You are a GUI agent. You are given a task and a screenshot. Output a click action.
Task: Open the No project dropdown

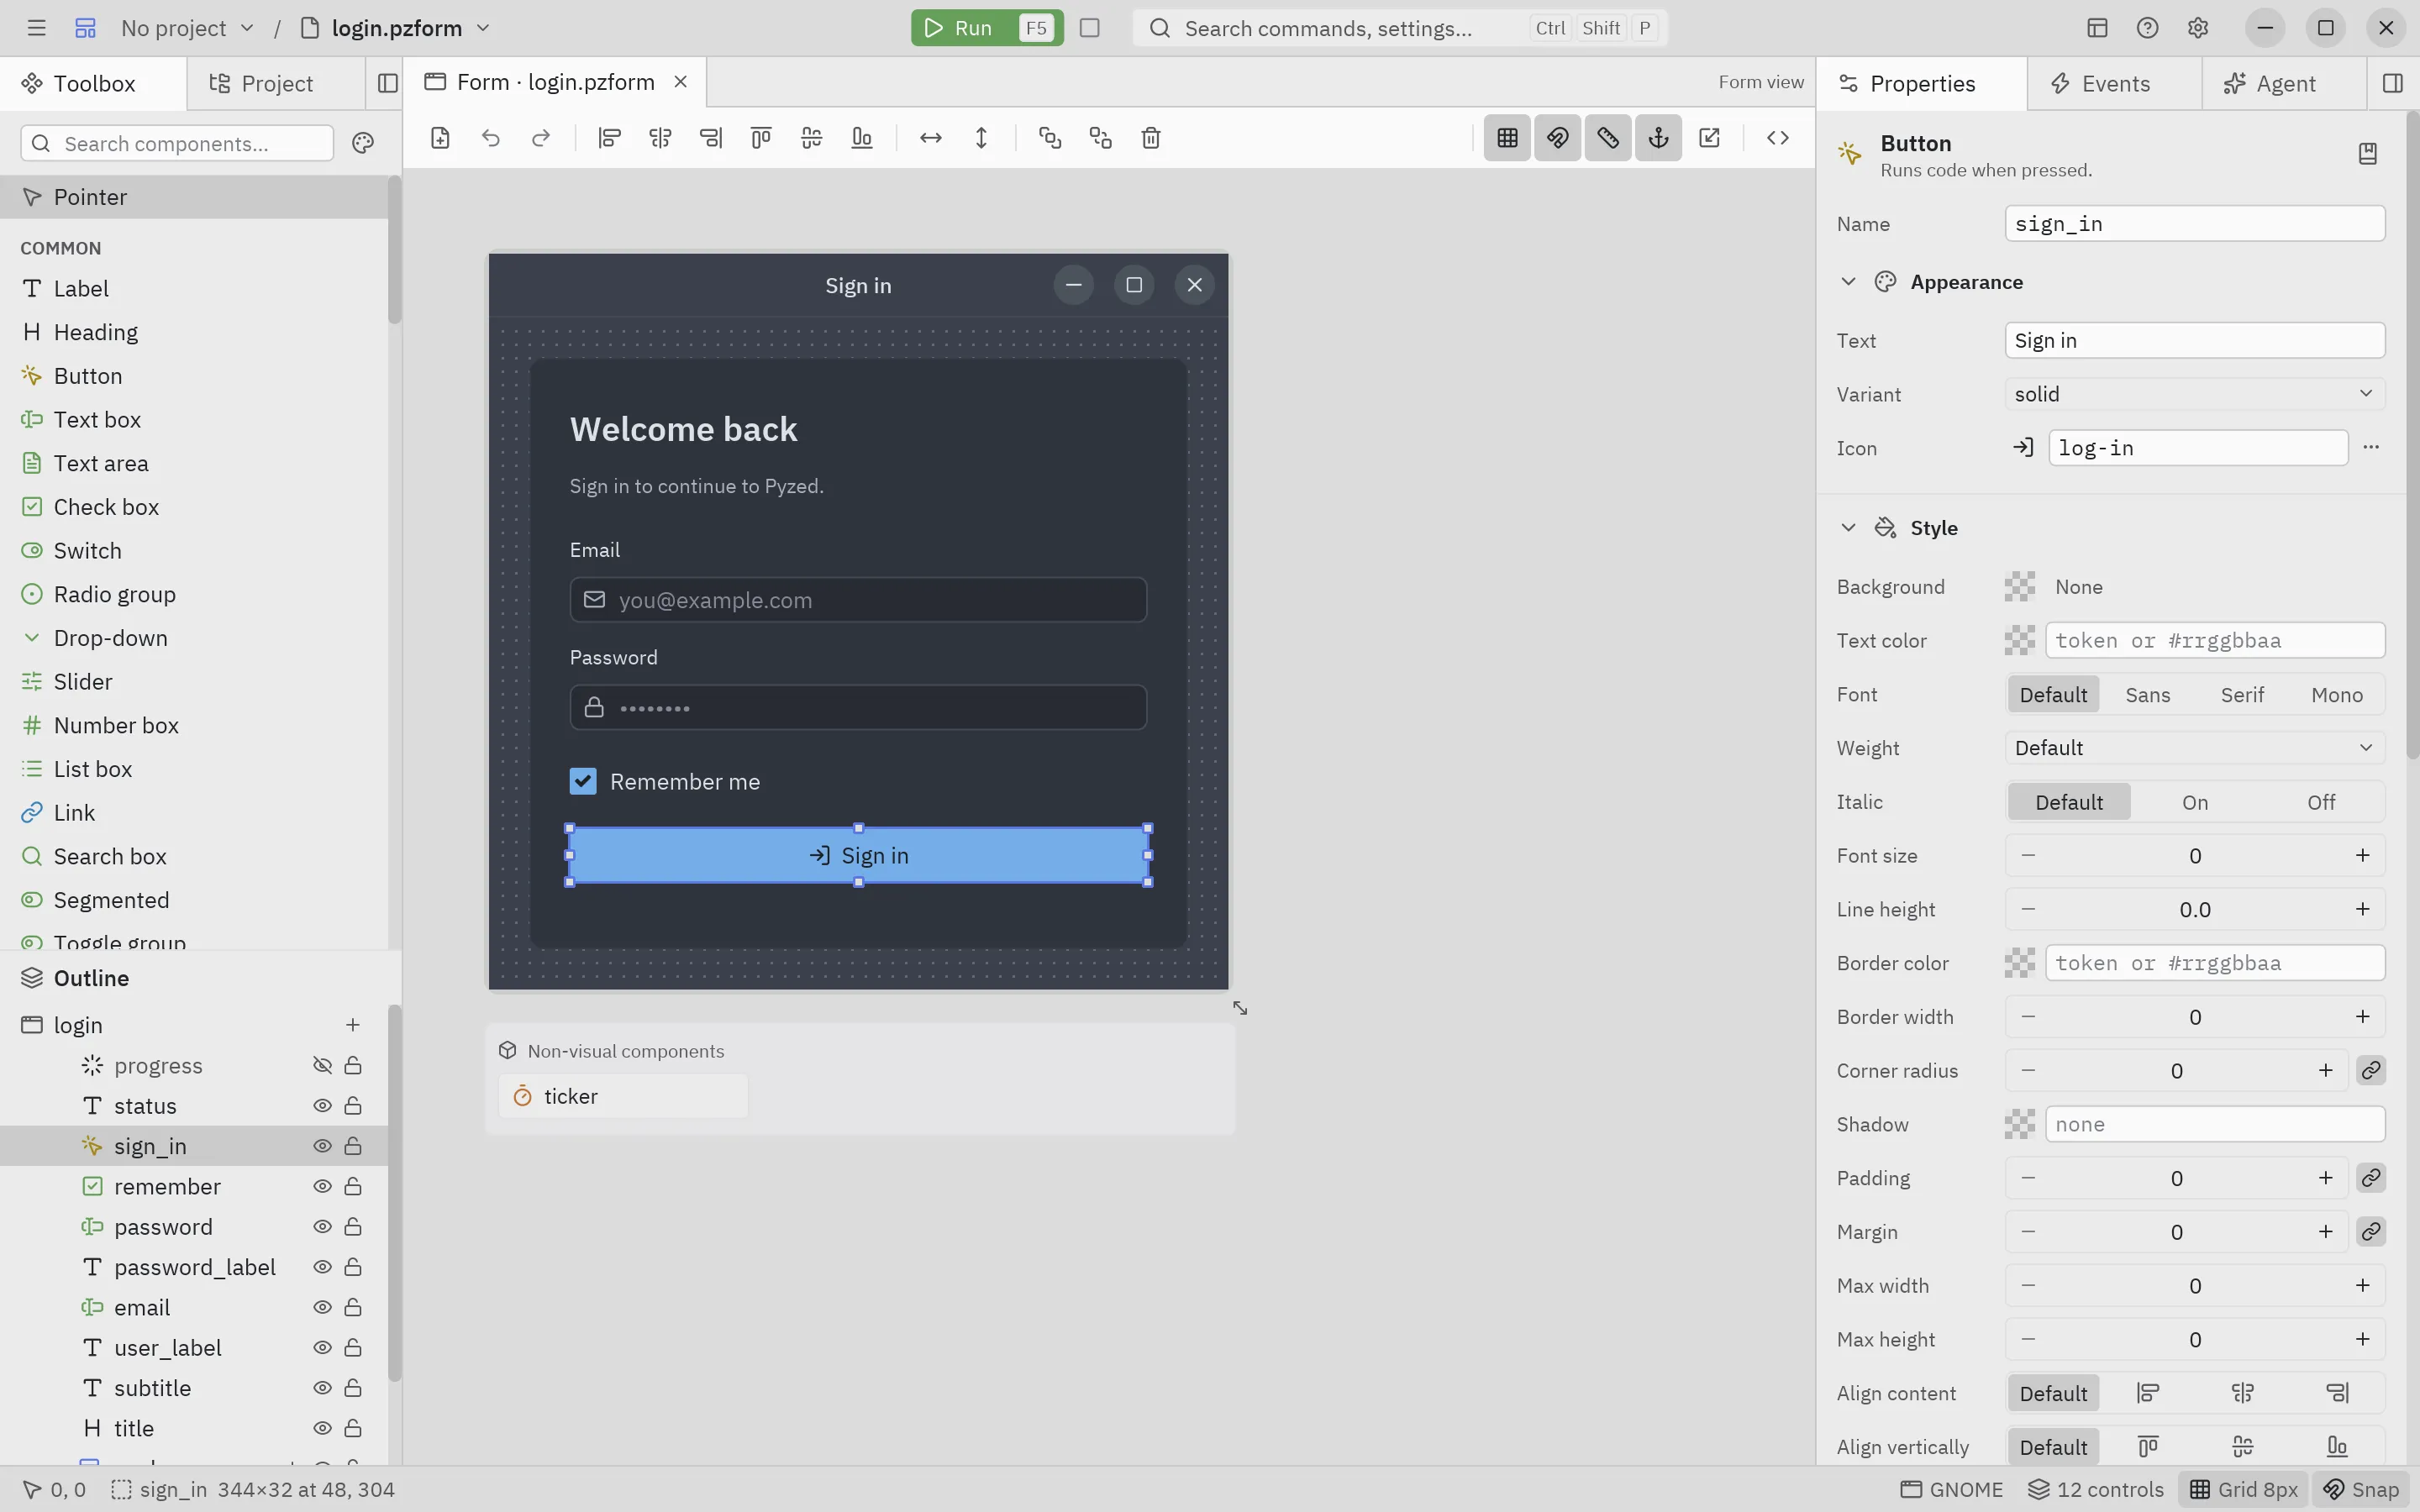pos(187,28)
